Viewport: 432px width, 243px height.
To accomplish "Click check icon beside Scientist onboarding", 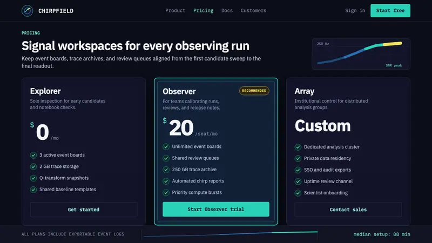I will [x=298, y=193].
